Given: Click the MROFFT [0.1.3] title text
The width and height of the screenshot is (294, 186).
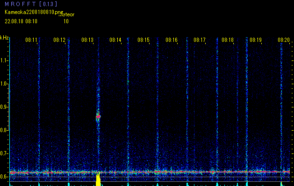Looking at the screenshot, I should click(x=31, y=4).
